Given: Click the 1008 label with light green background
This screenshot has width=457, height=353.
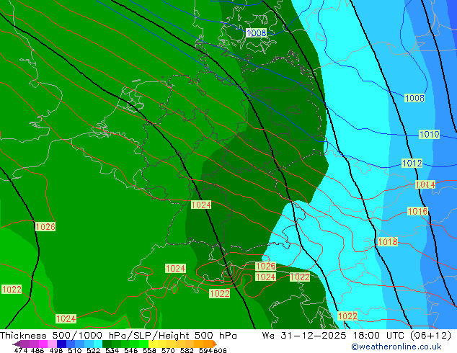Looking at the screenshot, I should click(x=414, y=98).
